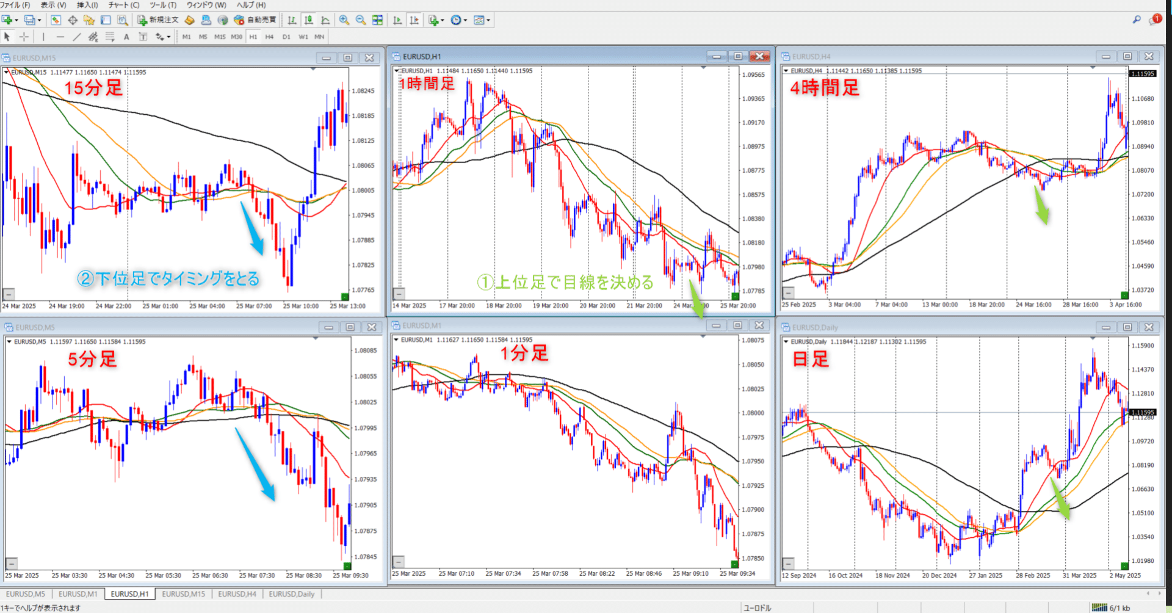Screen dimensions: 1172x613
Task: Expand triangle before EURUSD,M15 chart label
Action: point(6,72)
